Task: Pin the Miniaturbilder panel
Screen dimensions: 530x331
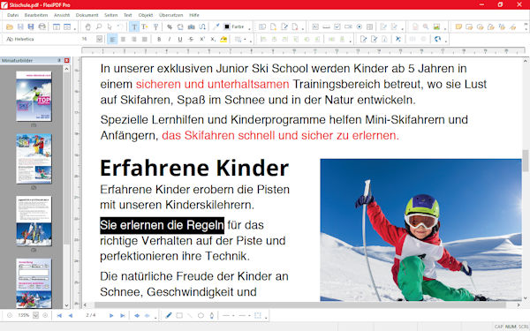Action: pyautogui.click(x=59, y=60)
